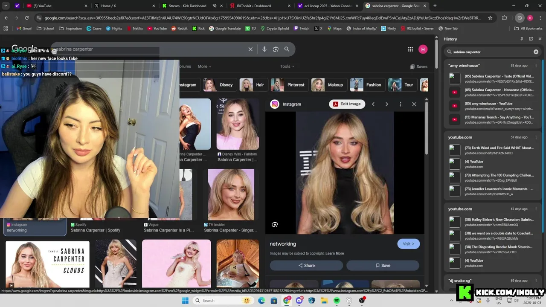The image size is (546, 307).
Task: Open the Chrome extensions puzzle icon
Action: (x=505, y=18)
